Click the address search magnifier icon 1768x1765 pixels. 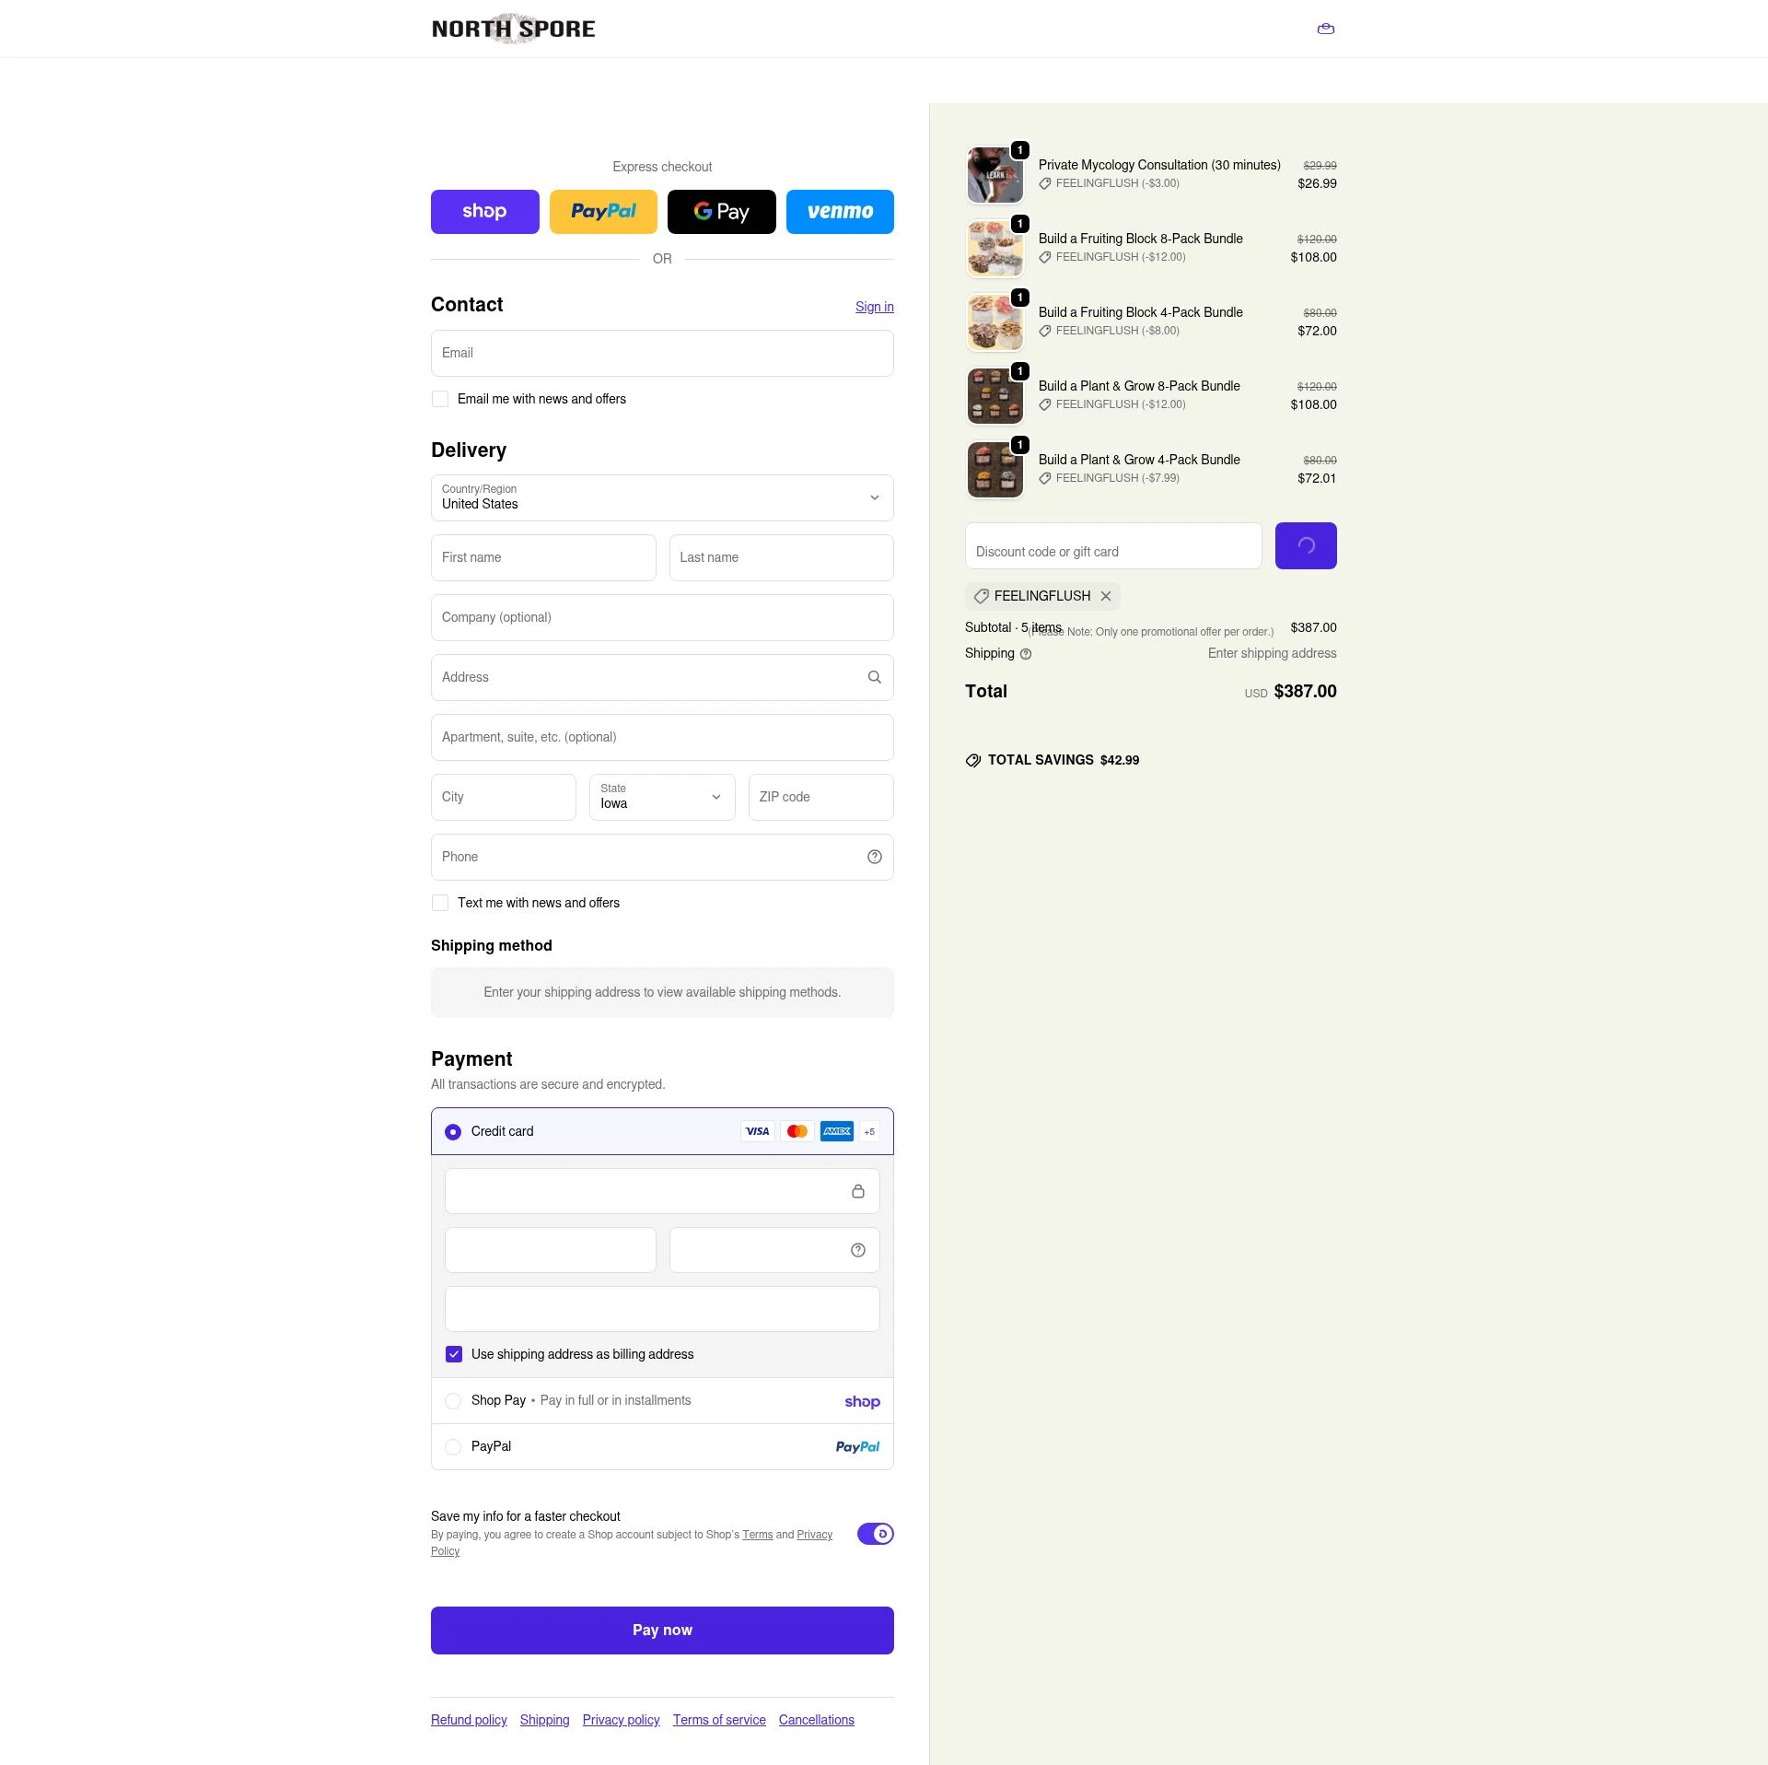click(874, 677)
